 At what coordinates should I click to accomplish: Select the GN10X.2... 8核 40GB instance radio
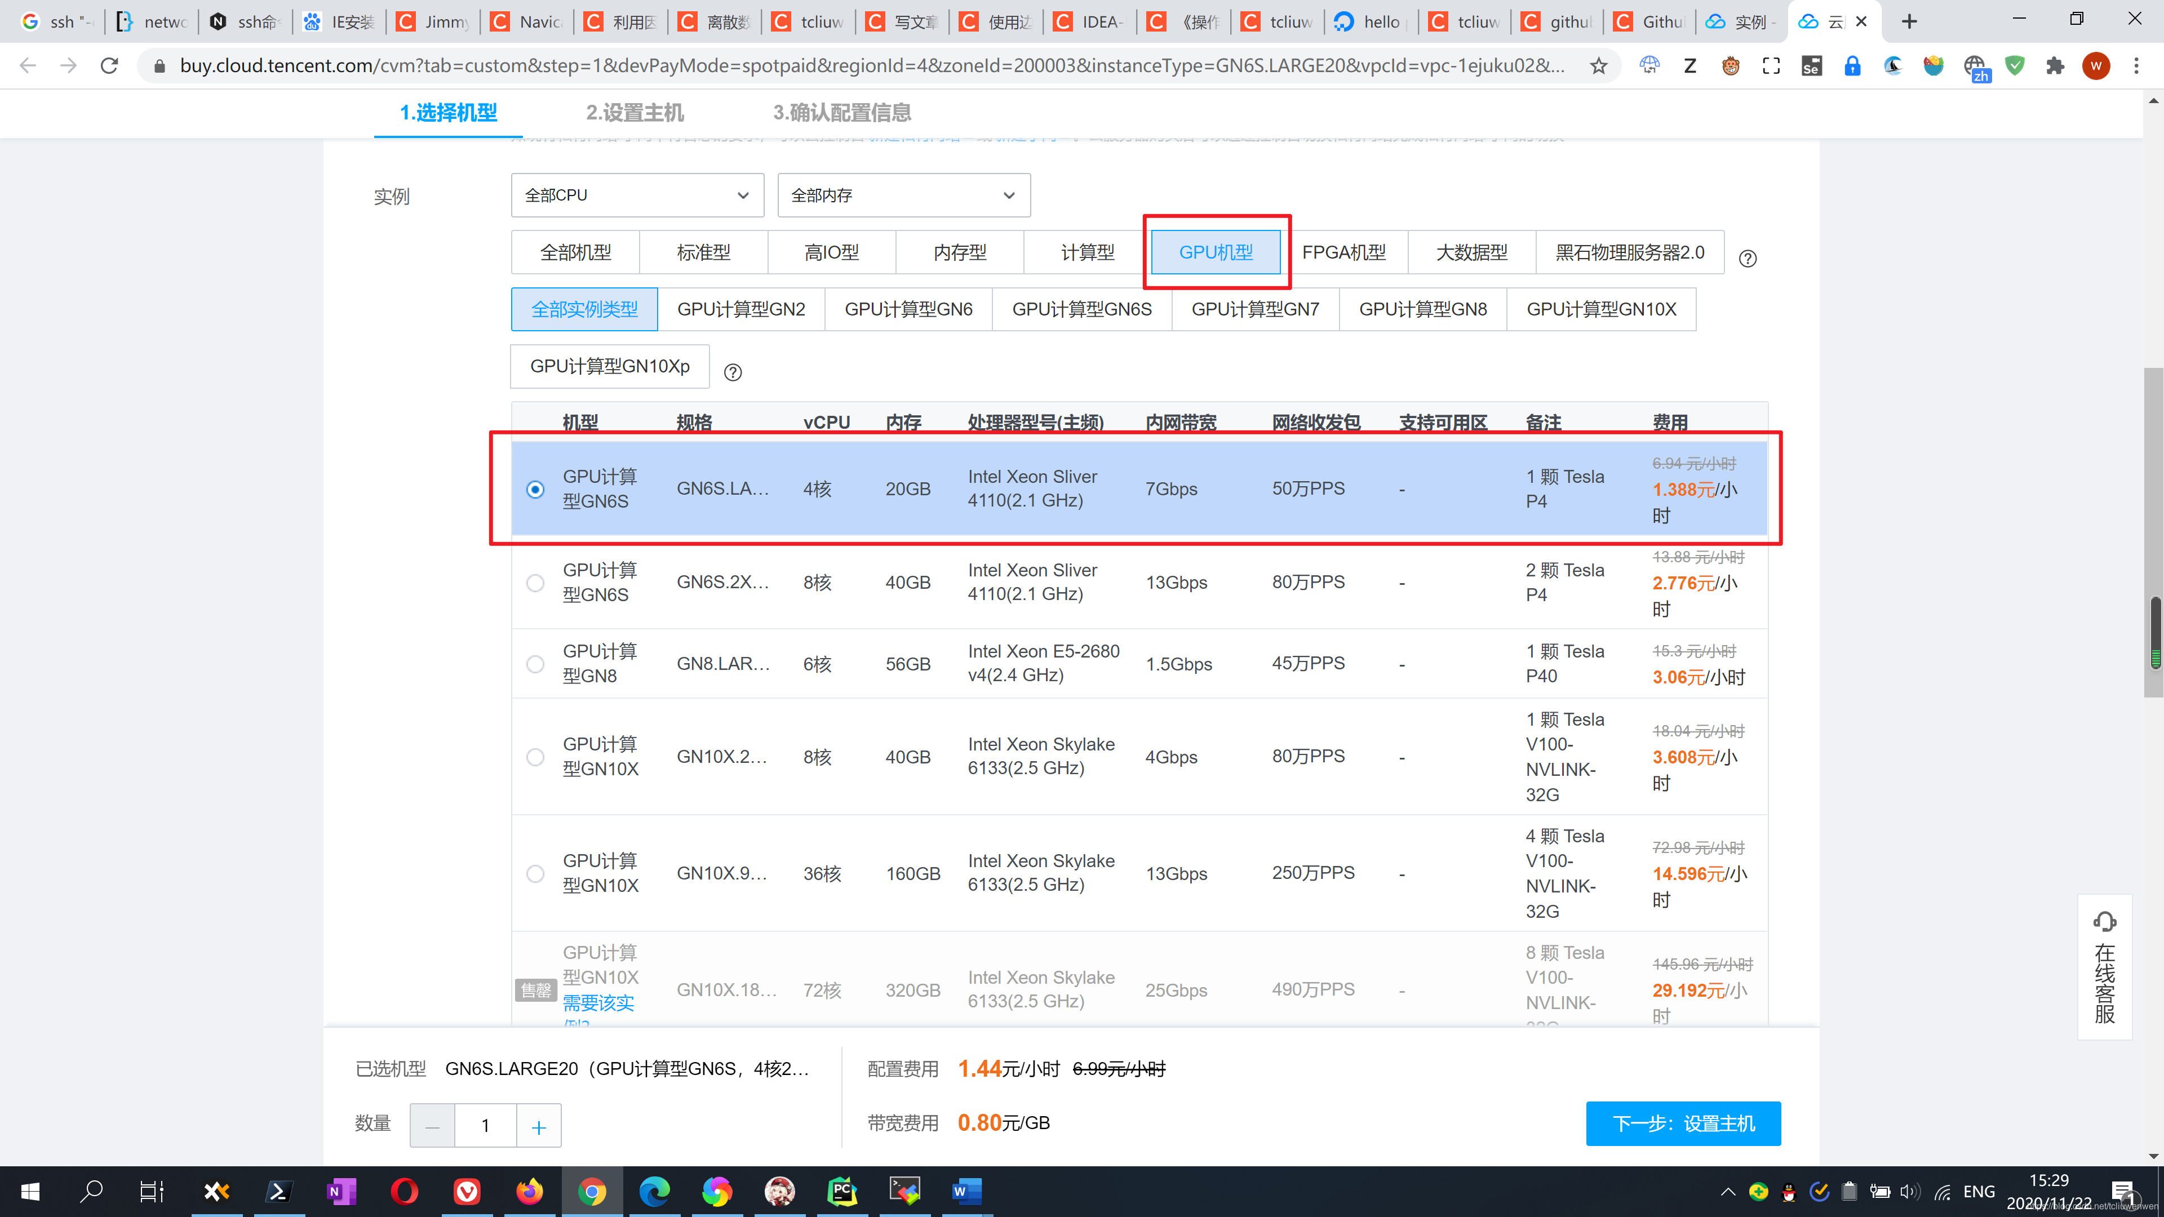pos(535,757)
